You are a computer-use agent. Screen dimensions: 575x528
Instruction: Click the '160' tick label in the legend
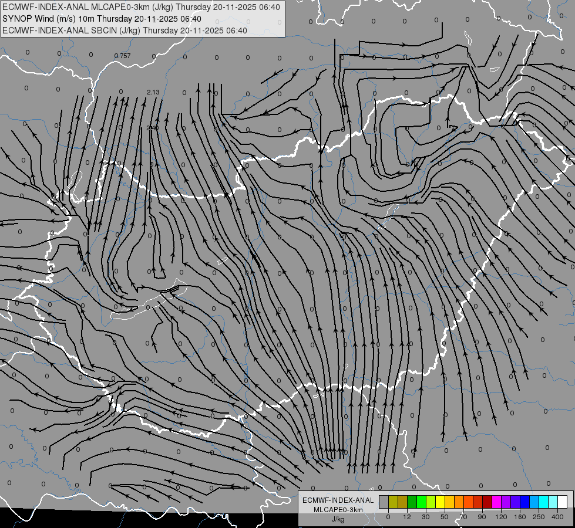click(x=520, y=517)
